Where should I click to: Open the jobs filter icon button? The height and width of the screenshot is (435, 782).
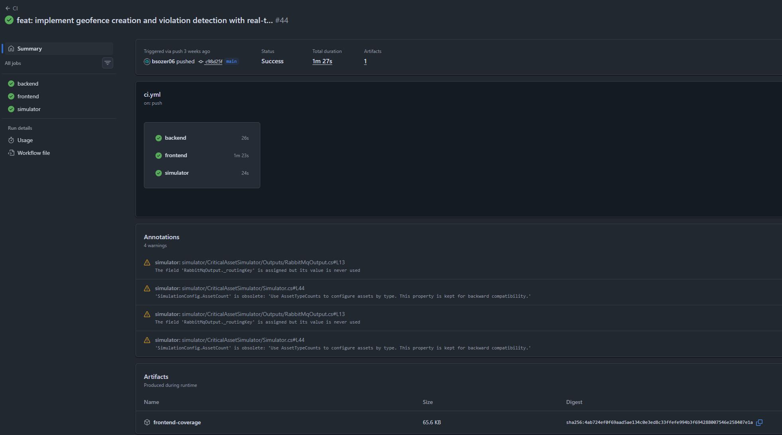pos(108,63)
